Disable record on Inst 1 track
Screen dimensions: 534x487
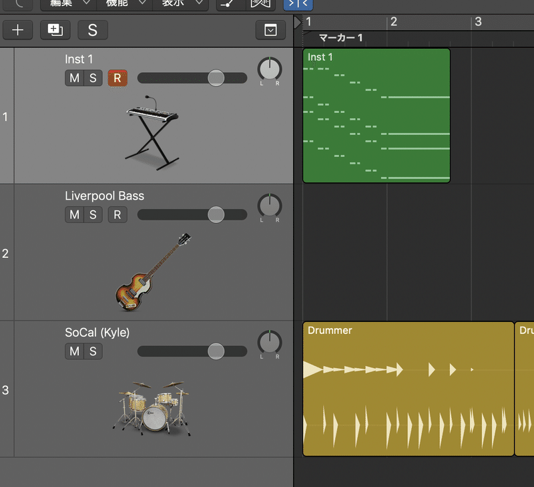click(117, 78)
